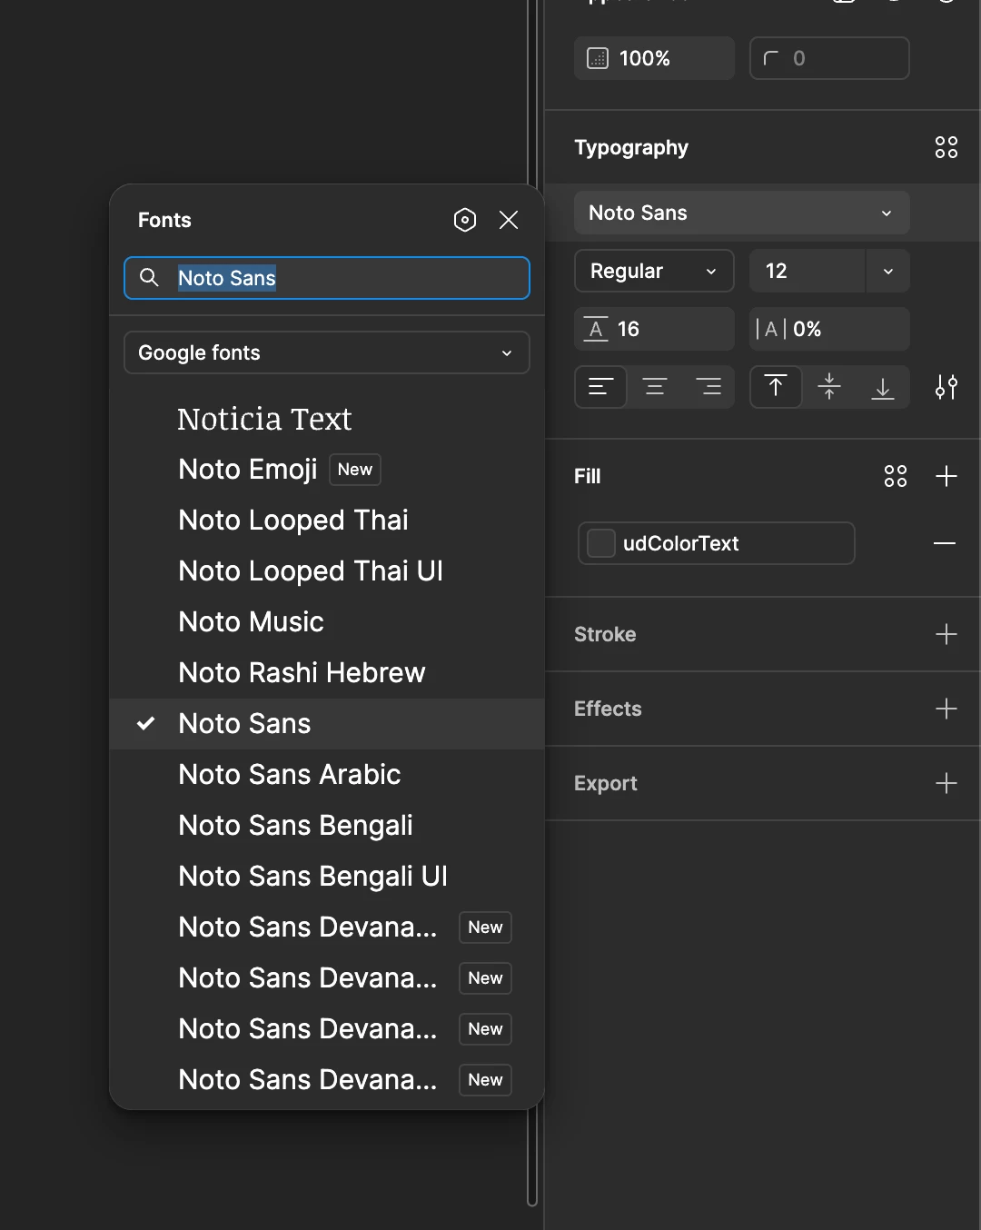Select Noto Sans Arabic font
This screenshot has width=981, height=1230.
(327, 775)
